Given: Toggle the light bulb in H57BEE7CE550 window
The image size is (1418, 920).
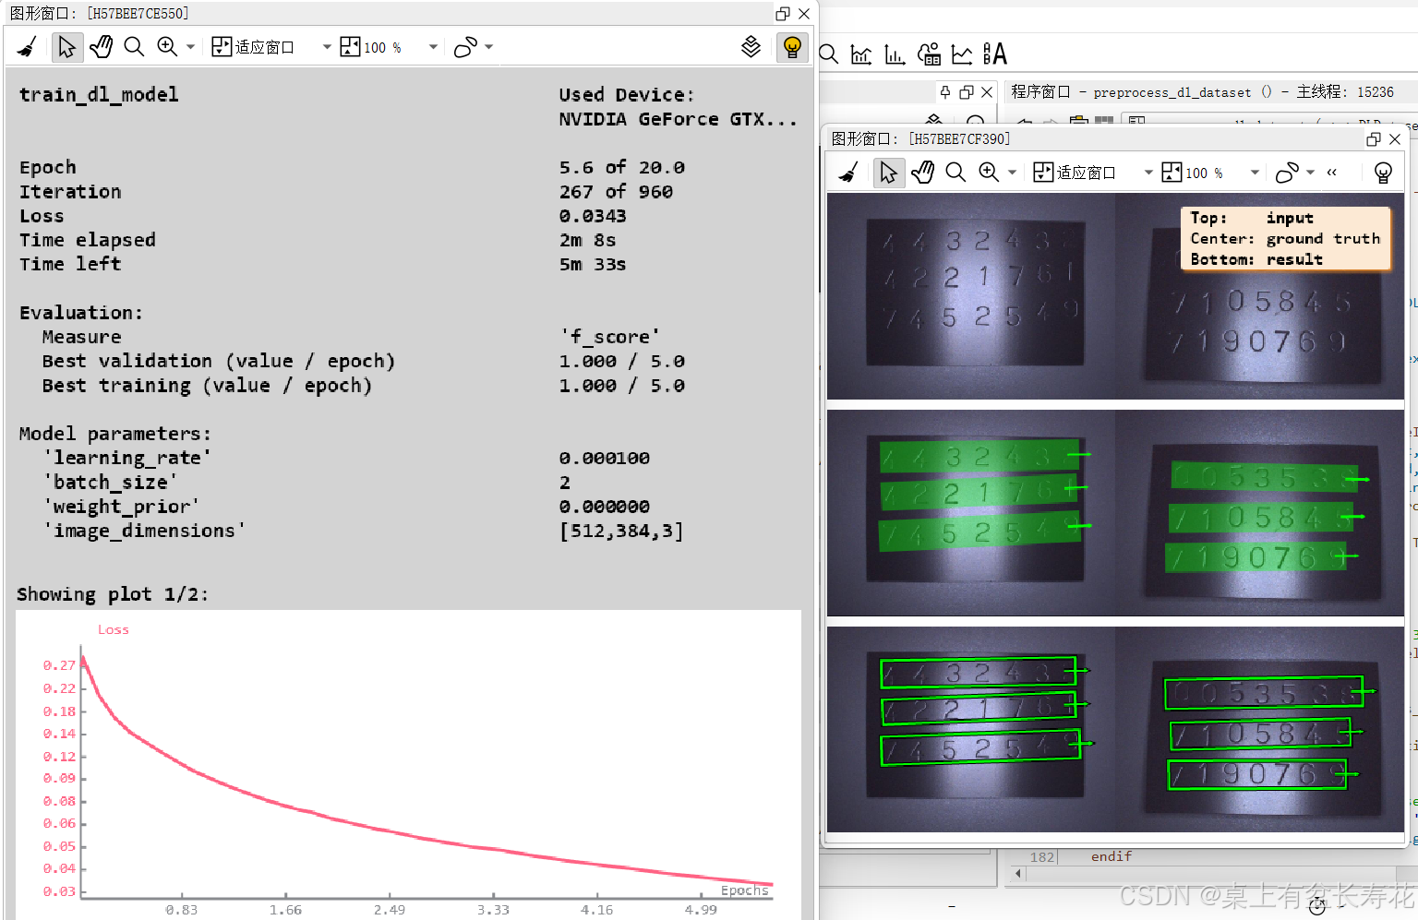Looking at the screenshot, I should coord(792,46).
